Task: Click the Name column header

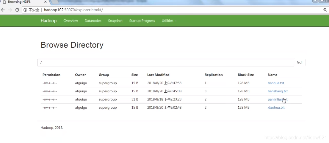Action: [x=272, y=75]
